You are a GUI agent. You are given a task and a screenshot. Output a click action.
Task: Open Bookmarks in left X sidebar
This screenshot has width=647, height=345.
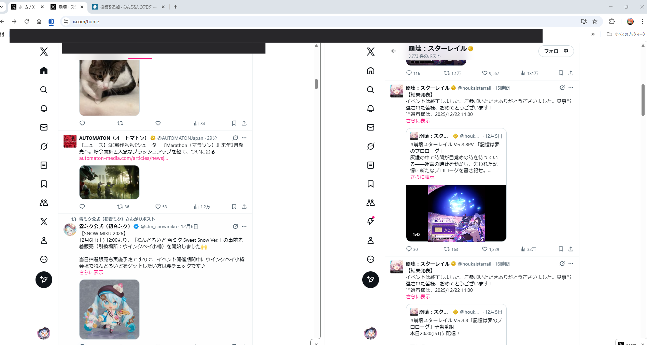44,184
